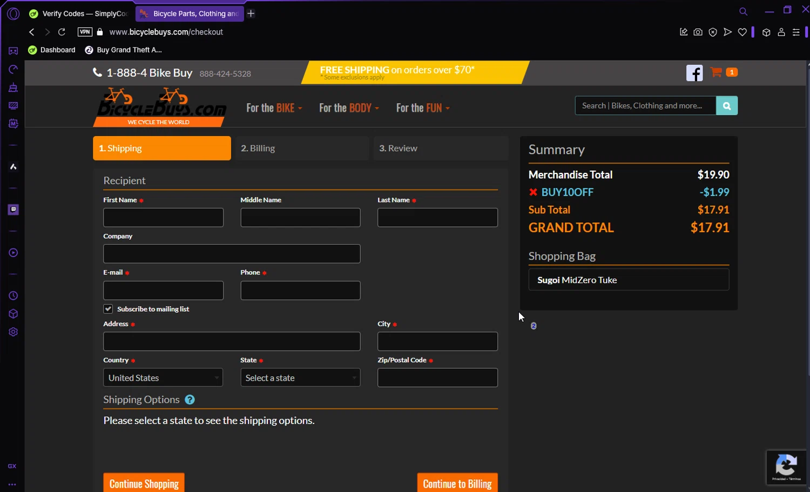The width and height of the screenshot is (810, 492).
Task: Click the 1-888-4 Bike Buy phone number
Action: pos(150,73)
